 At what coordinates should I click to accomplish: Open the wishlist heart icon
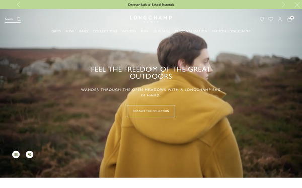pos(271,19)
